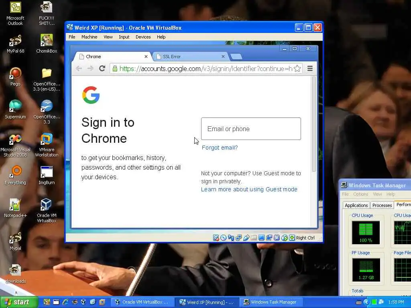Viewport: 411px width, 308px height.
Task: Select the ChomikBox desktop icon
Action: [47, 44]
